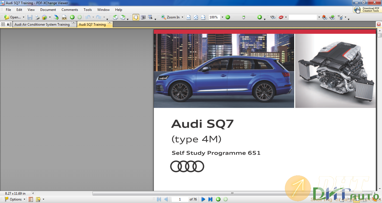Click the export/send by email icon
The image size is (382, 203).
click(56, 17)
